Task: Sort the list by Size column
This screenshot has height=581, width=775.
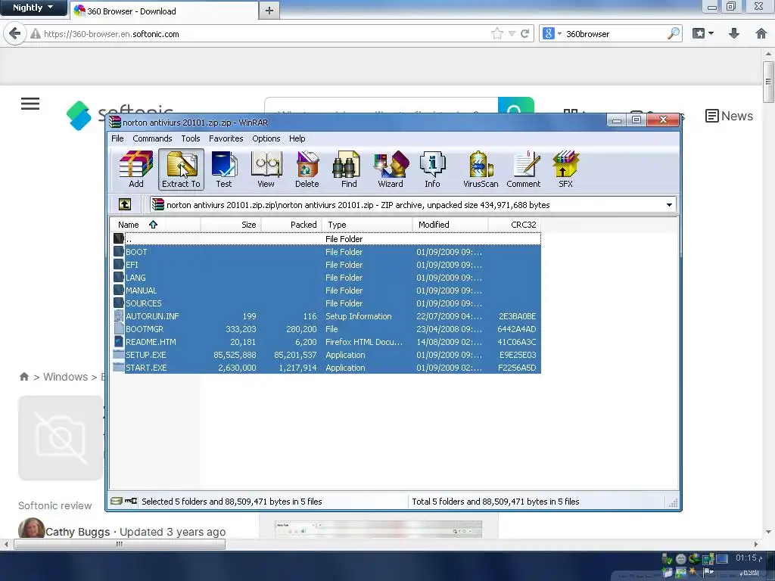Action: [231, 224]
